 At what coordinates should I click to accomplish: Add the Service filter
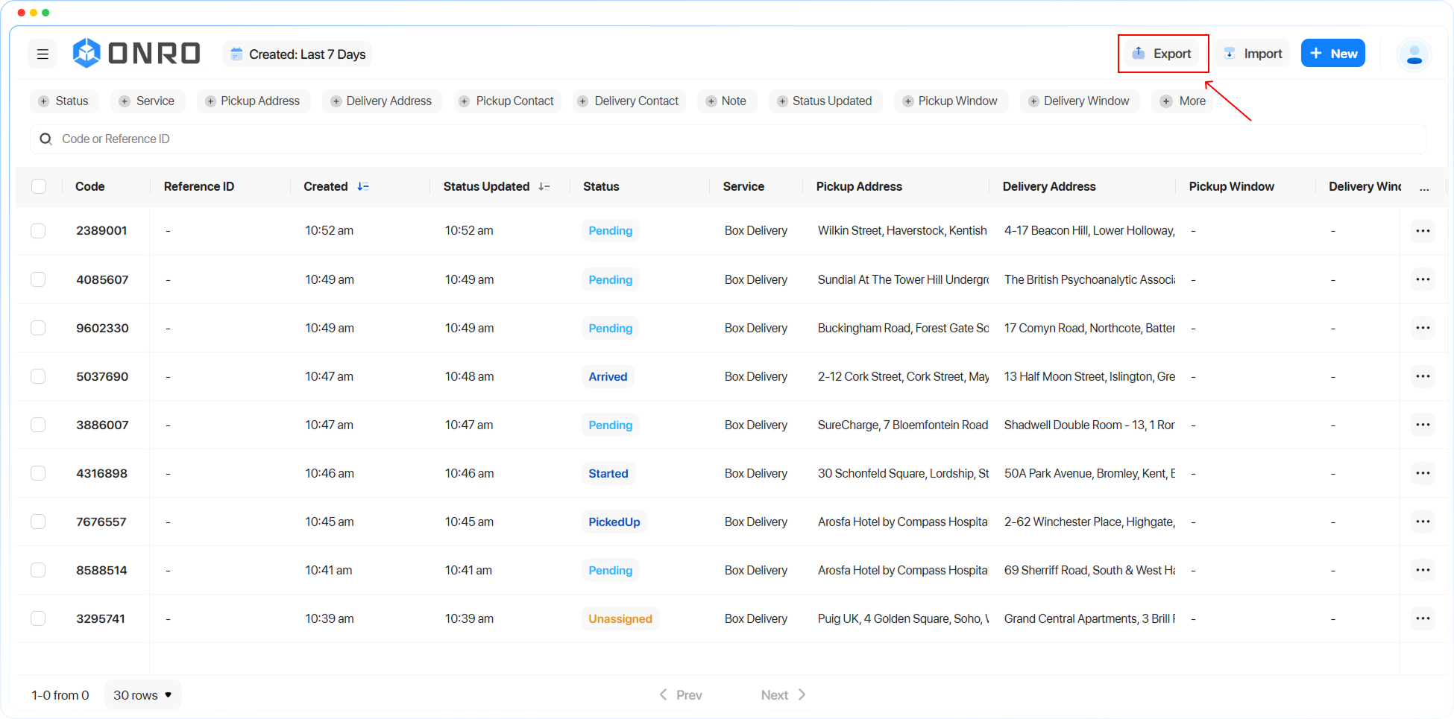pyautogui.click(x=147, y=101)
